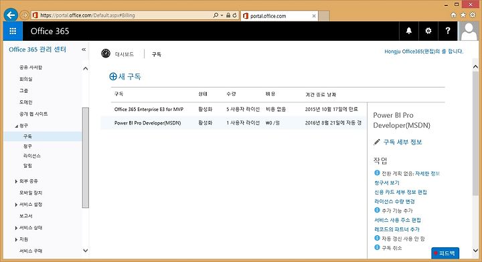Image resolution: width=482 pixels, height=262 pixels.
Task: Refresh the page using the reload icon
Action: click(x=234, y=15)
